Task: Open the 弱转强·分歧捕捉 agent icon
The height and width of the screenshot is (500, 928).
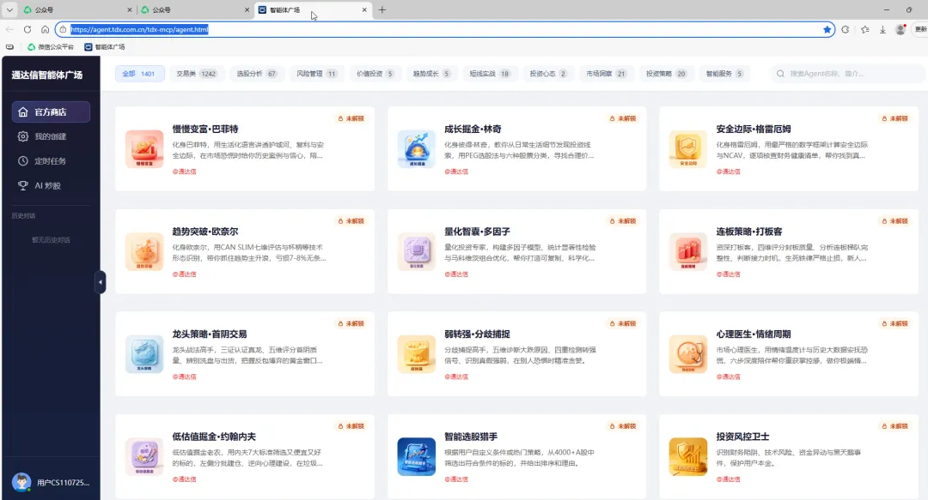Action: click(x=417, y=354)
